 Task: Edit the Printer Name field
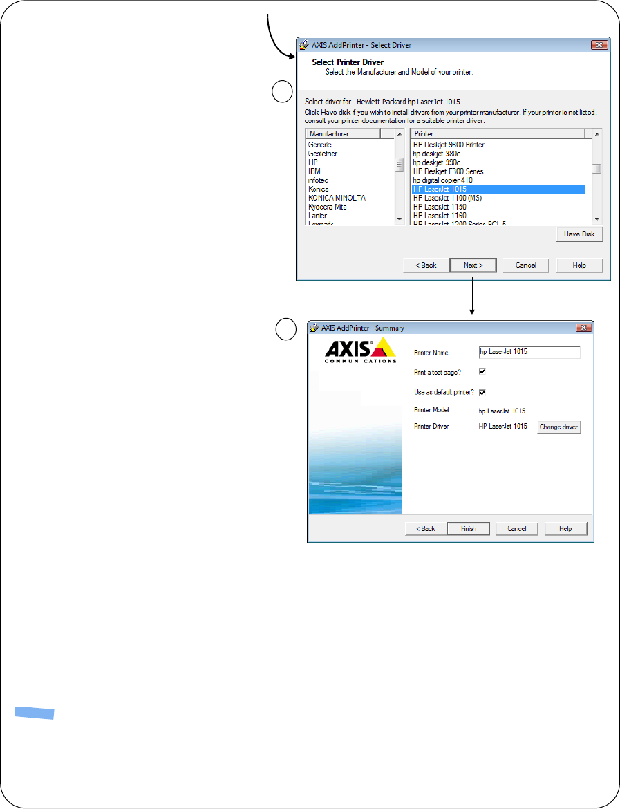coord(529,352)
